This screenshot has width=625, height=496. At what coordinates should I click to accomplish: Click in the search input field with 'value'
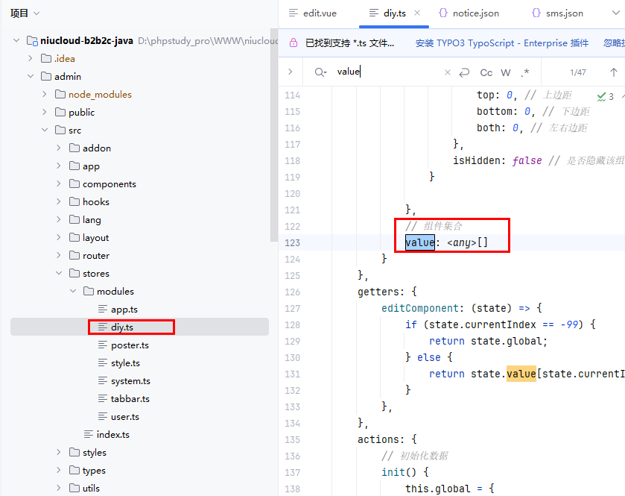pos(387,72)
